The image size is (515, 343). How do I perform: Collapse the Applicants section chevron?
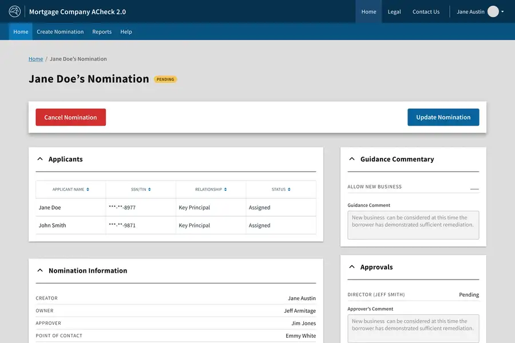(40, 159)
